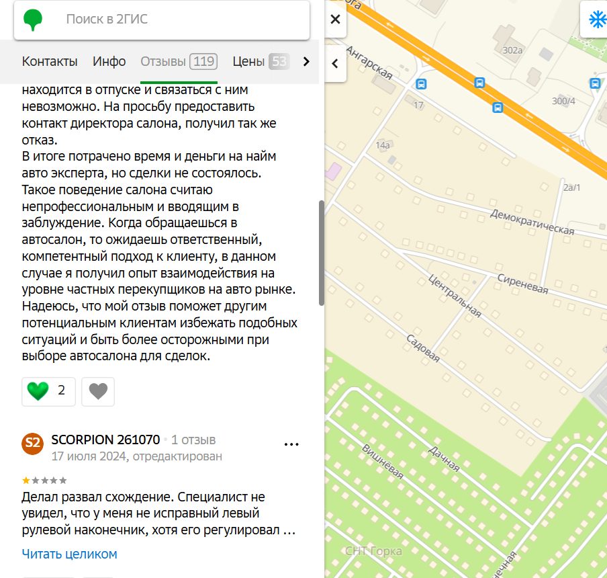607x578 pixels.
Task: Click the snowflake map layer icon
Action: point(597,19)
